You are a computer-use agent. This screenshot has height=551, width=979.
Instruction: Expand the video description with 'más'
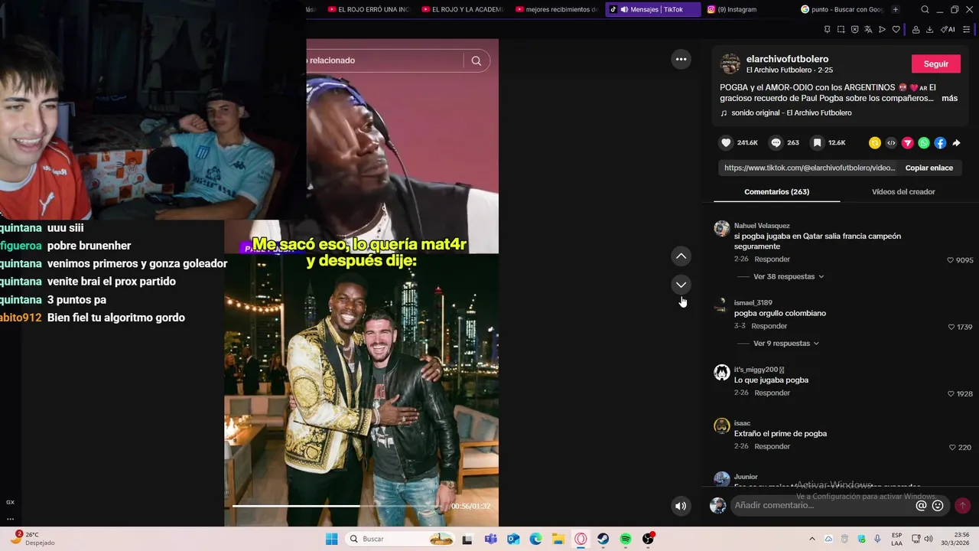click(949, 98)
